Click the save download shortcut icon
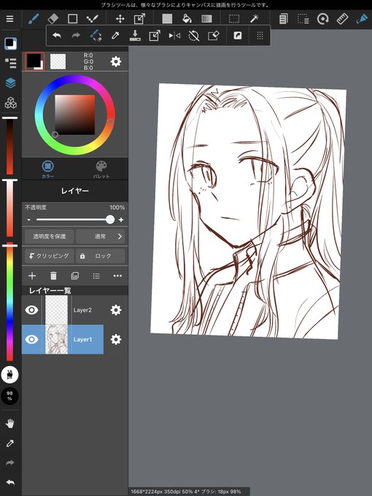Screen dimensions: 372x496 point(135,36)
